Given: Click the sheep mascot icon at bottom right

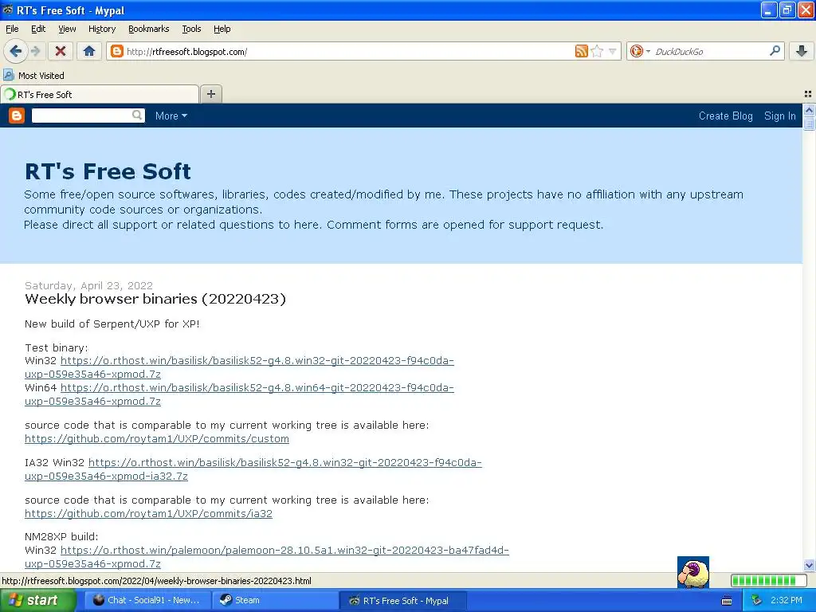Looking at the screenshot, I should [x=693, y=572].
